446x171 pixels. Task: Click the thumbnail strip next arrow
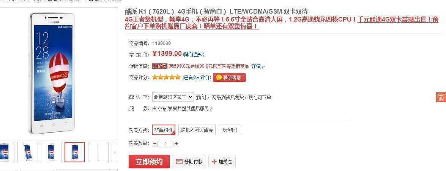115,152
